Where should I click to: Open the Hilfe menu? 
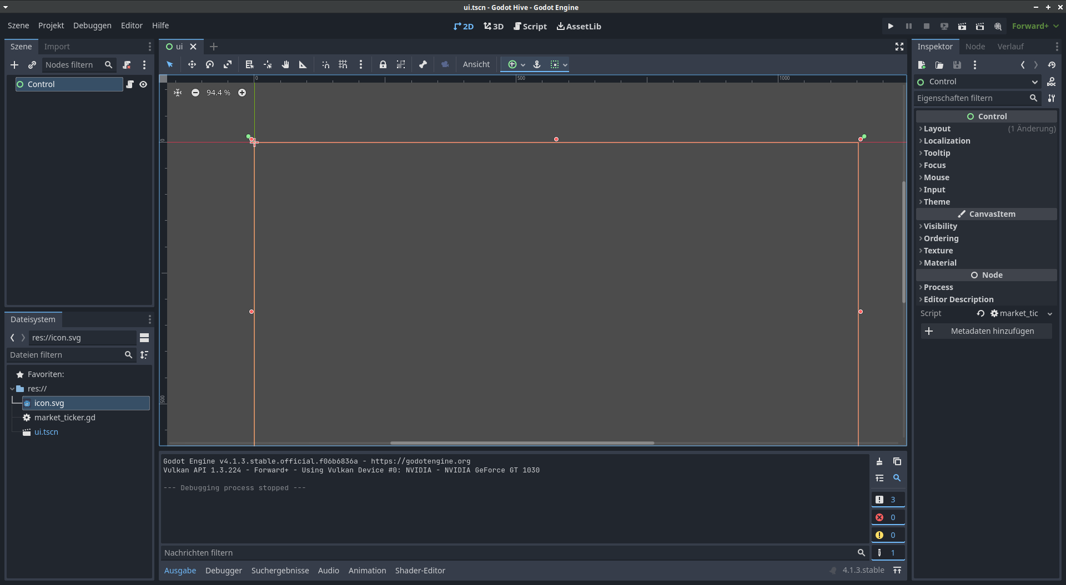[160, 26]
